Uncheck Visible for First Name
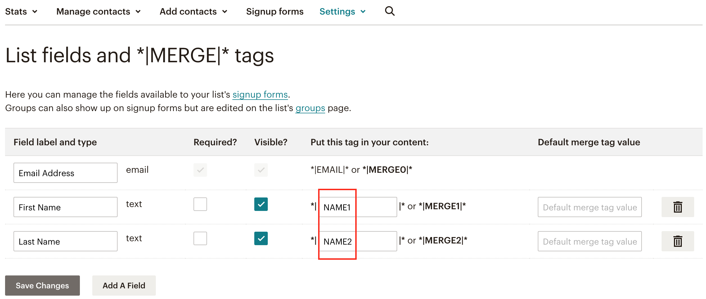Image resolution: width=706 pixels, height=299 pixels. click(261, 204)
